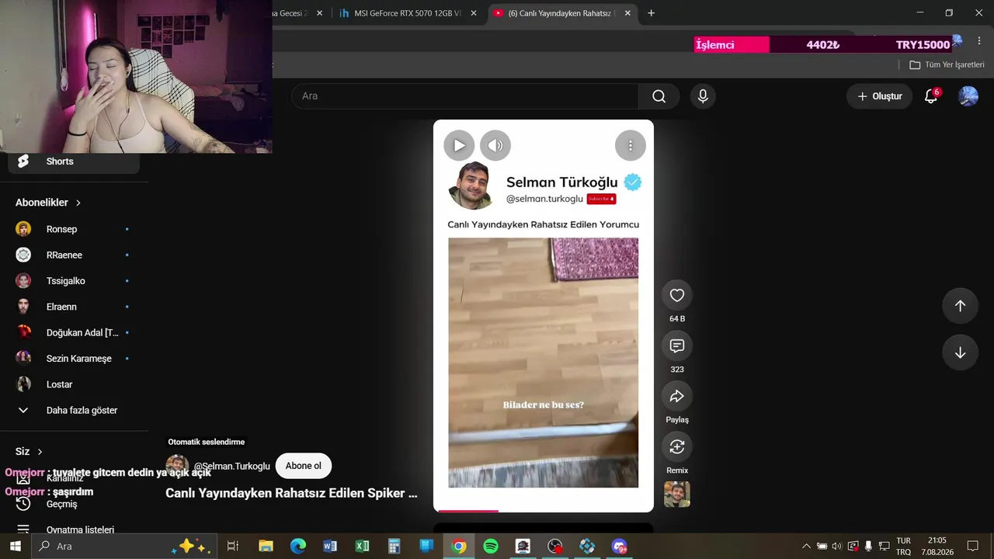Open Spotify from the taskbar
The image size is (994, 559).
pyautogui.click(x=491, y=547)
